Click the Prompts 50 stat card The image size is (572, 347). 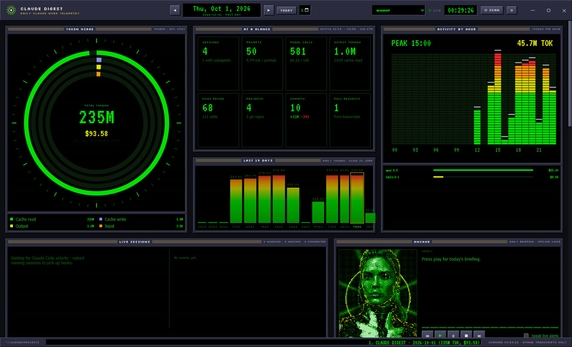[x=262, y=63]
